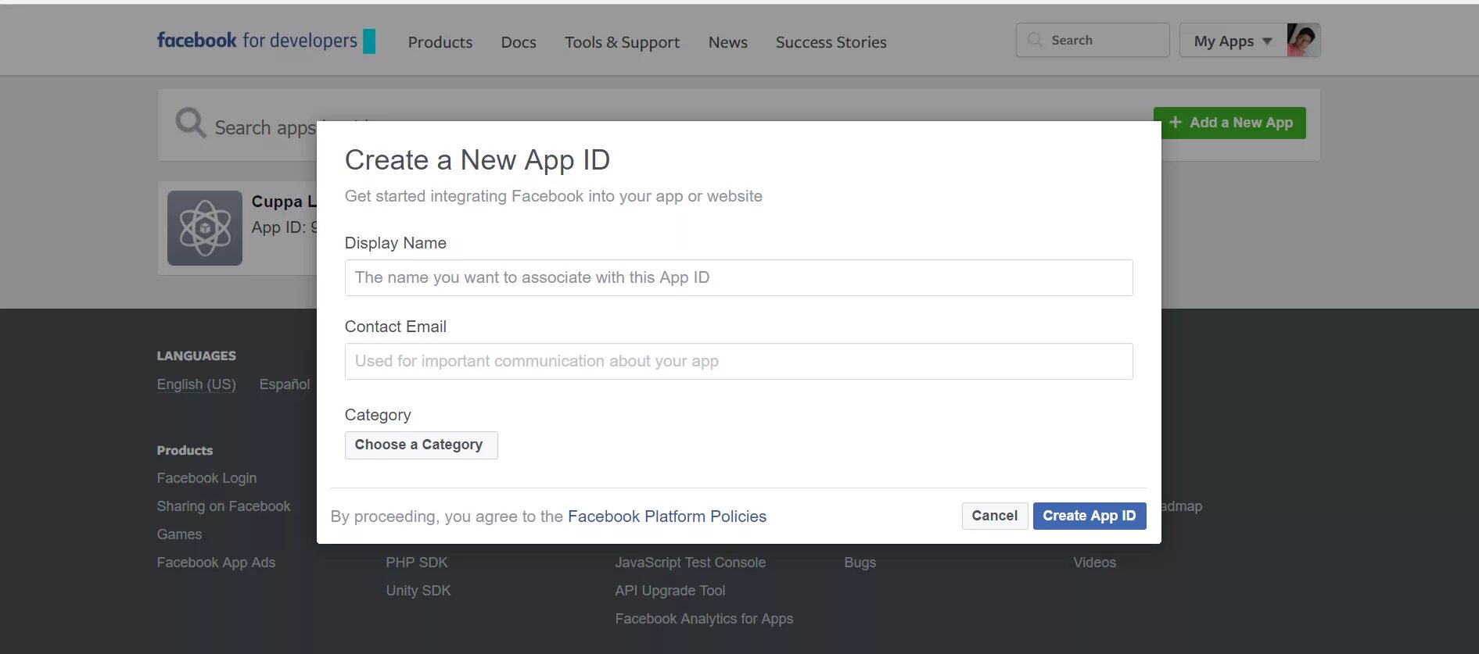Open Facebook App Ads footer link
This screenshot has width=1479, height=654.
click(216, 563)
